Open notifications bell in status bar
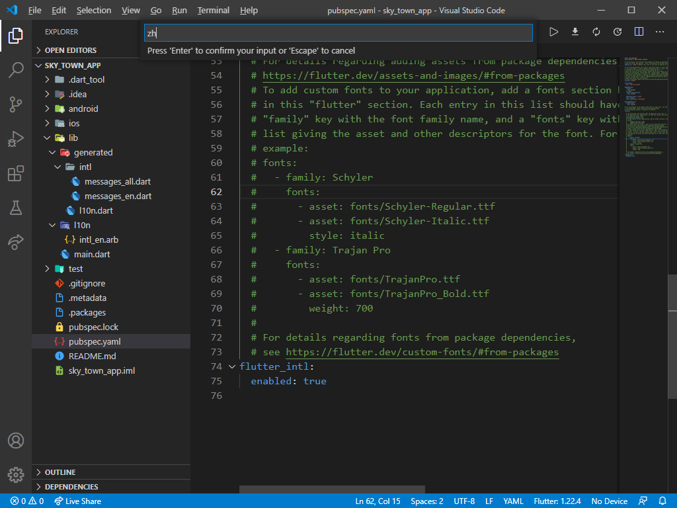The image size is (677, 508). coord(662,501)
